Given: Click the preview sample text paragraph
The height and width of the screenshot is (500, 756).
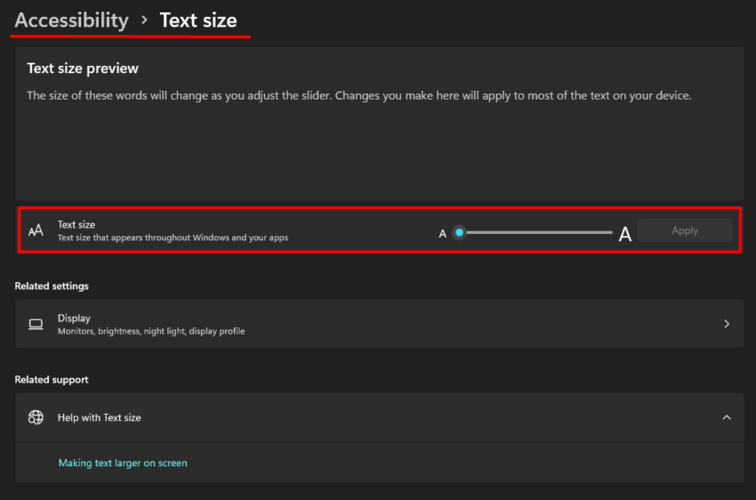Looking at the screenshot, I should click(358, 95).
